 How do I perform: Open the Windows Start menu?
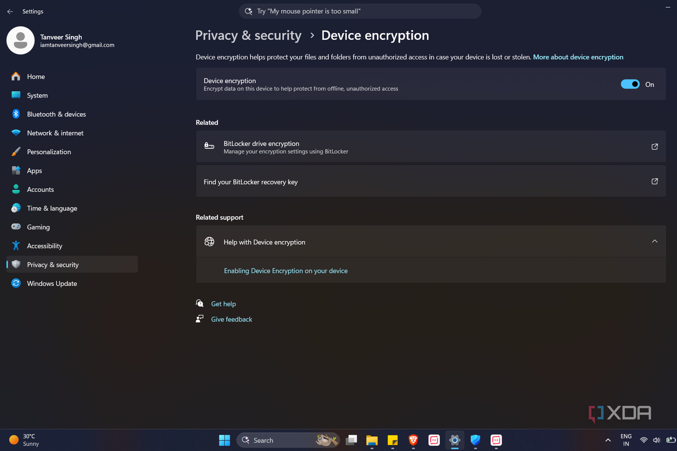click(224, 440)
